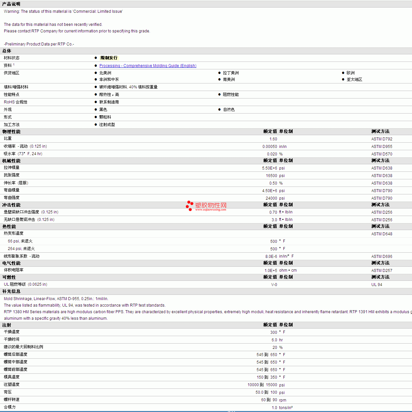Click specific gravity value 1.60

273,139
